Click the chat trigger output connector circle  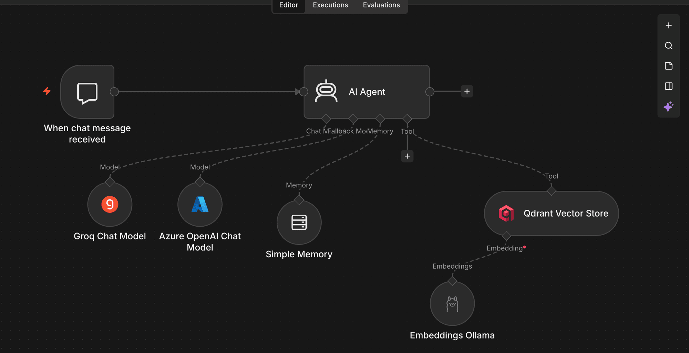coord(114,92)
